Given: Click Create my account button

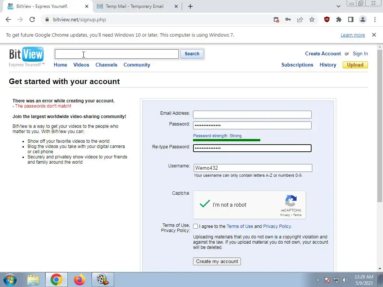Looking at the screenshot, I should tap(217, 261).
